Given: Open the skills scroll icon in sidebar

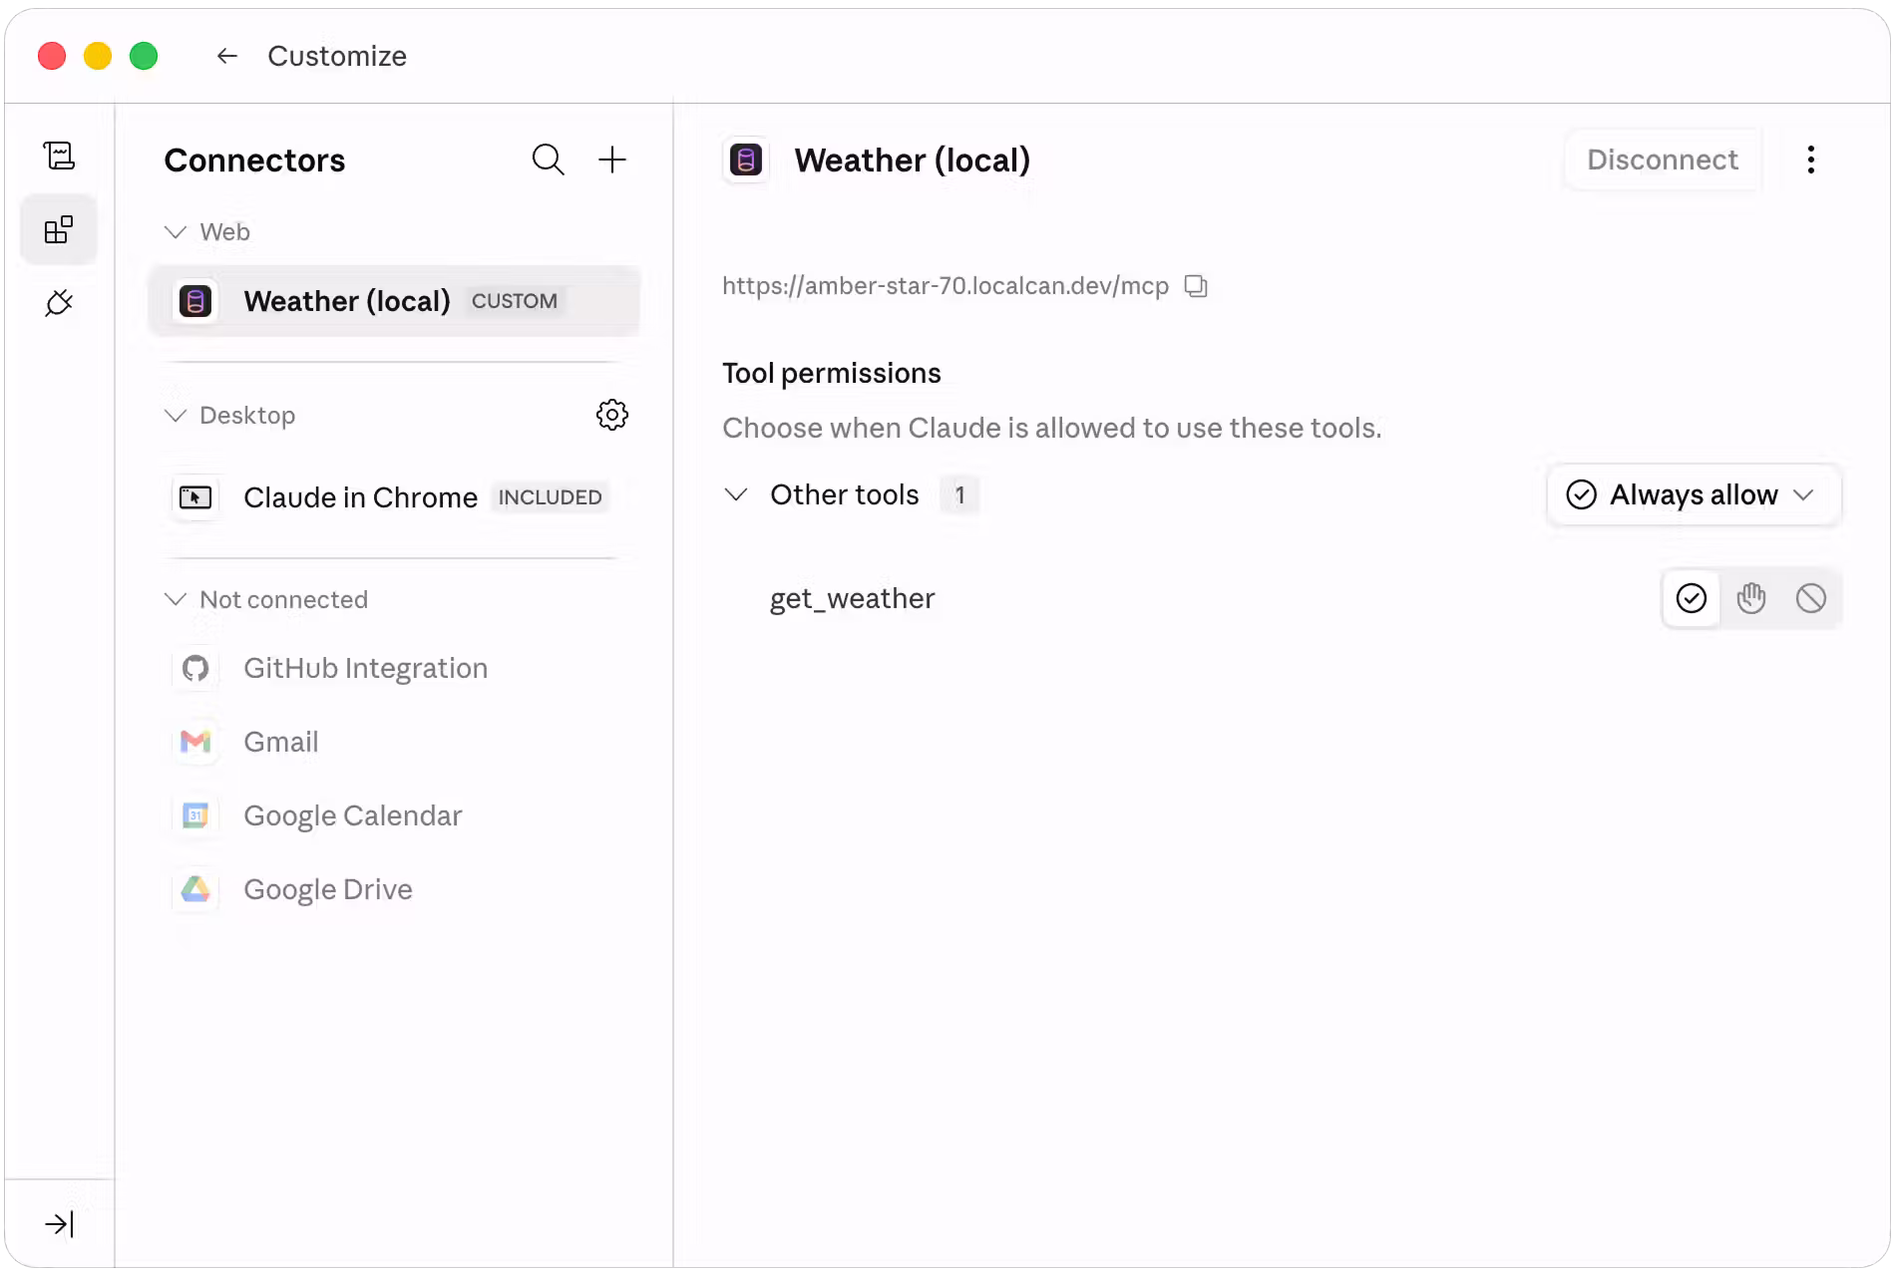Looking at the screenshot, I should click(59, 156).
